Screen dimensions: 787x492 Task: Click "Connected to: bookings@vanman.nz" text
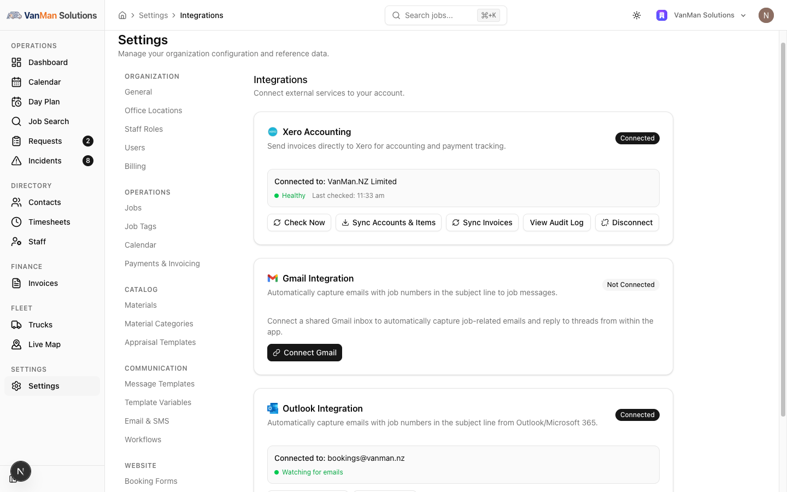[x=339, y=458]
